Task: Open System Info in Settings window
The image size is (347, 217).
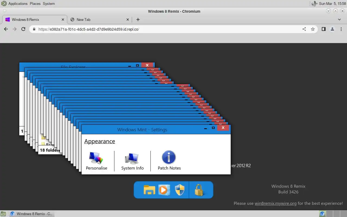Action: (x=133, y=161)
